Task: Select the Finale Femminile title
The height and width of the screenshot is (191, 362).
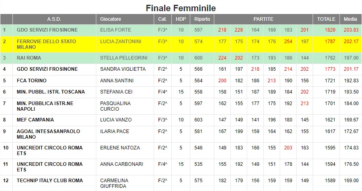Action: [x=181, y=8]
